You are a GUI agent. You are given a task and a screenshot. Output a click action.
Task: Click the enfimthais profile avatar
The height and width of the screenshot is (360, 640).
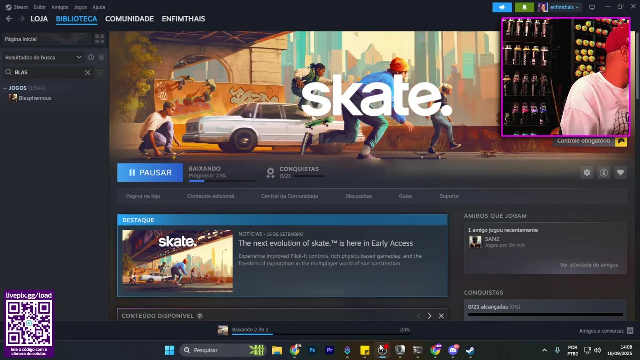(543, 7)
